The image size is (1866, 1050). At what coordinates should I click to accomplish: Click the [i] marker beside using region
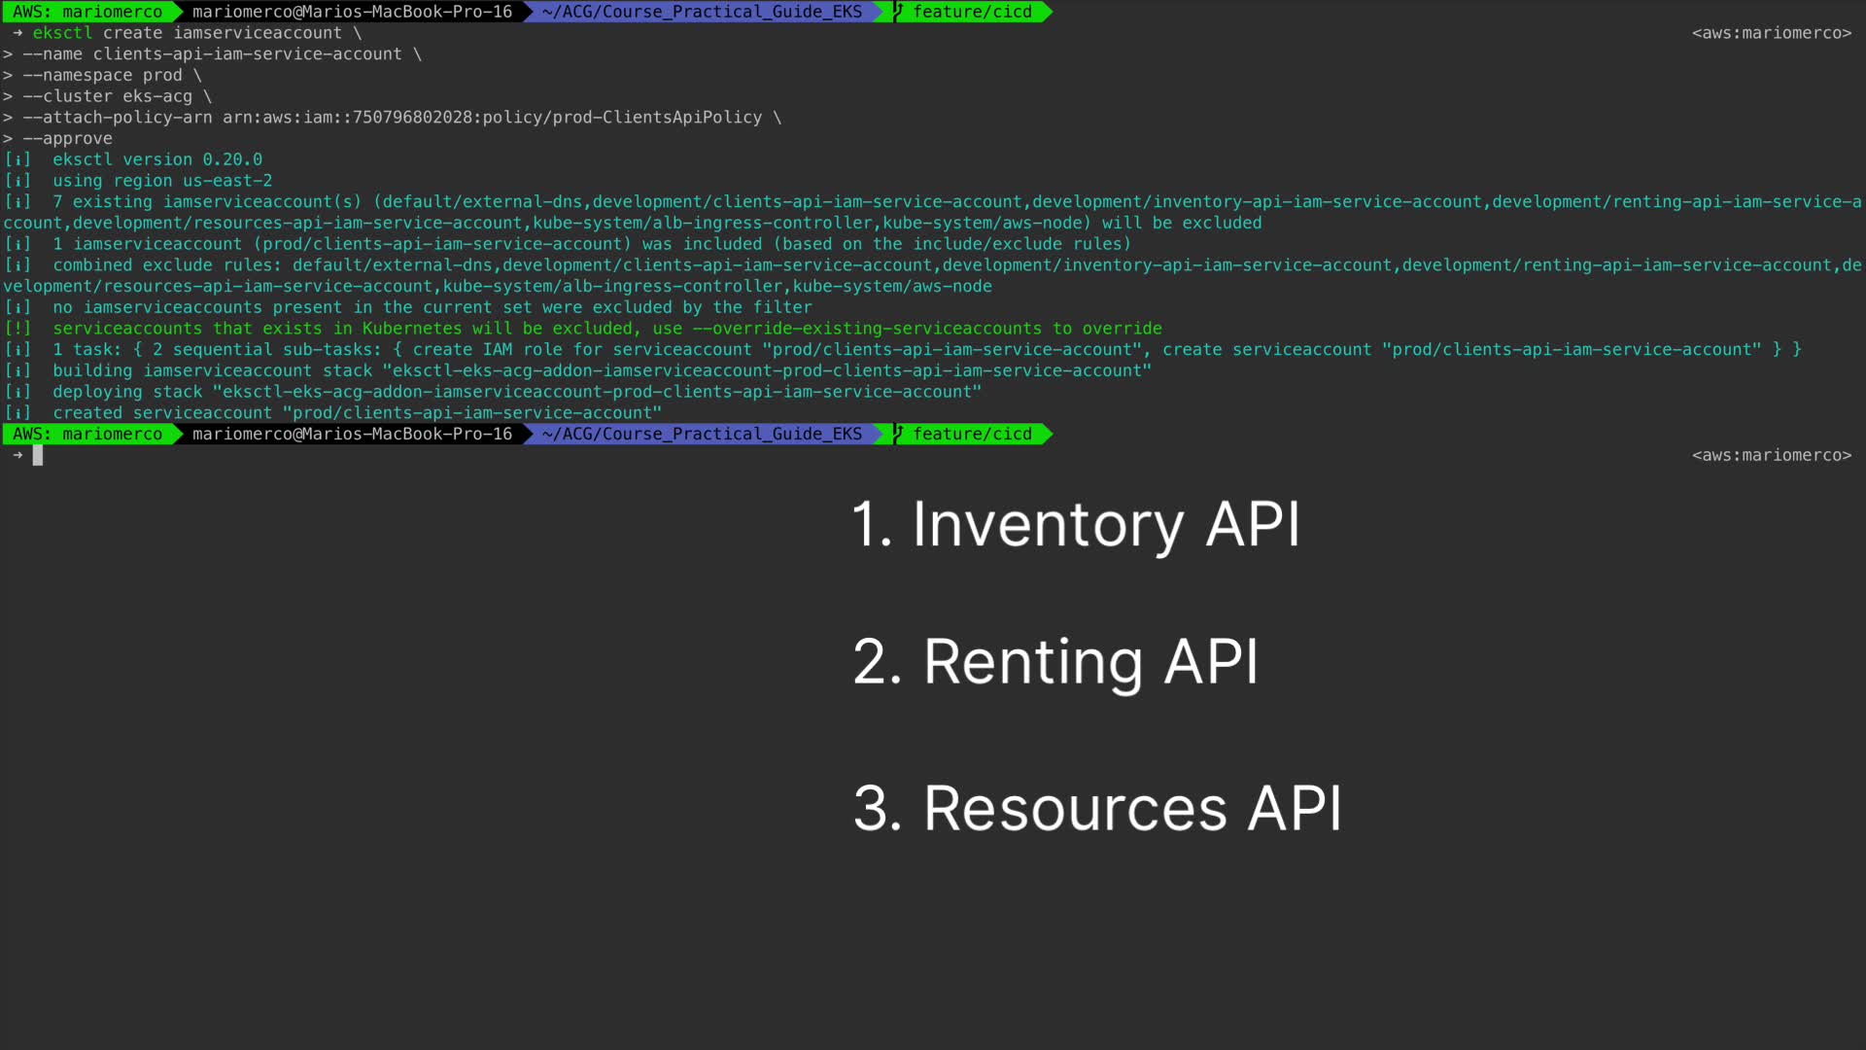[x=17, y=181]
